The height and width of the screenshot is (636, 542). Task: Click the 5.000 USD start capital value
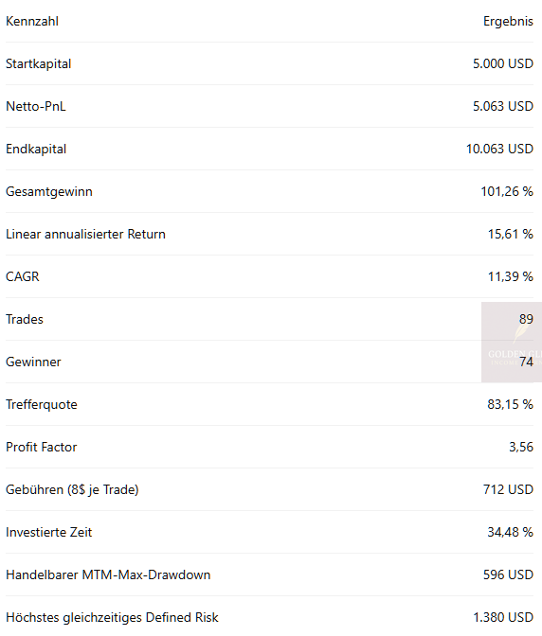(502, 63)
